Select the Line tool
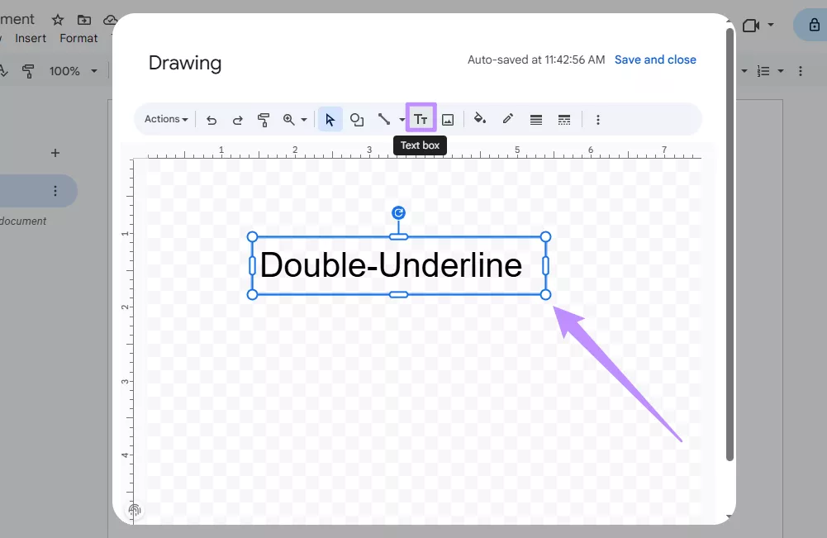 click(384, 119)
